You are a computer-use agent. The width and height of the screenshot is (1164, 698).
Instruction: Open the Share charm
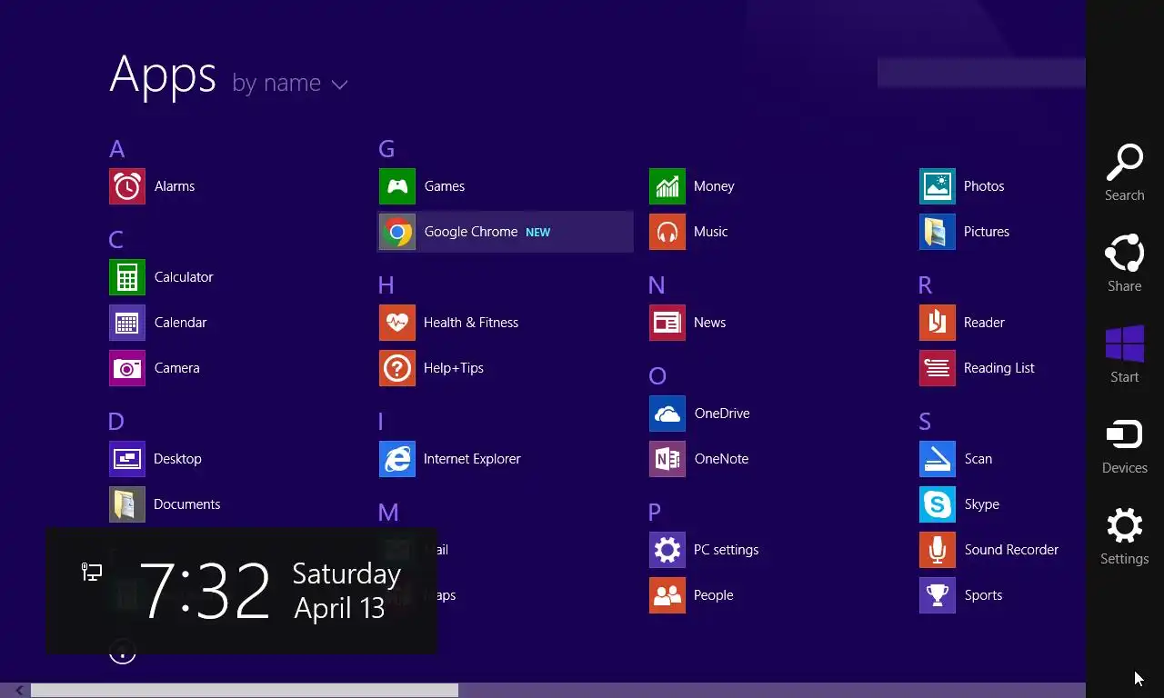coord(1125,264)
